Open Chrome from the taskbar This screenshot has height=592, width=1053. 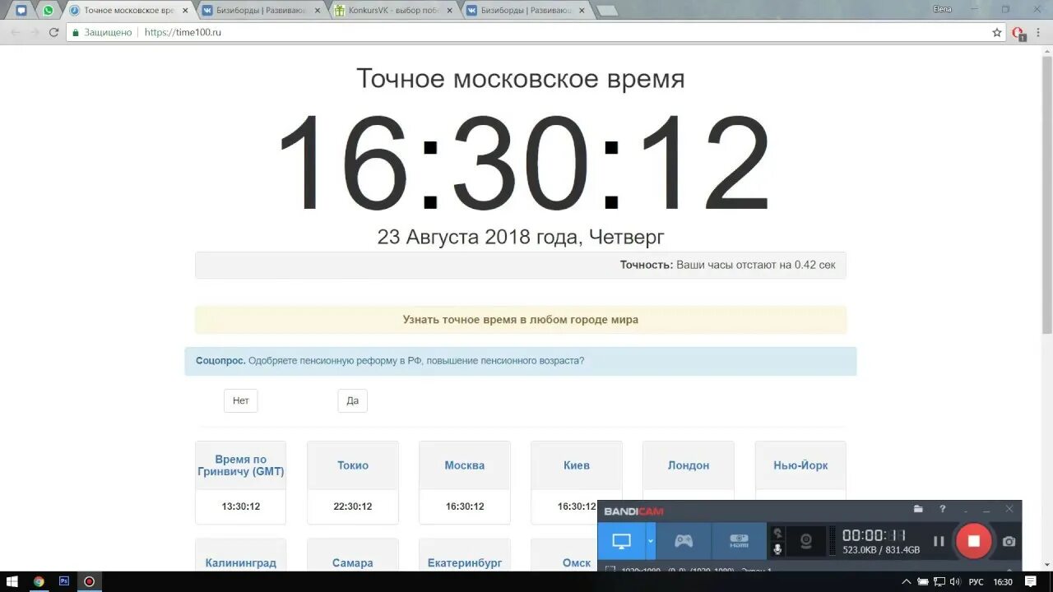click(x=38, y=581)
